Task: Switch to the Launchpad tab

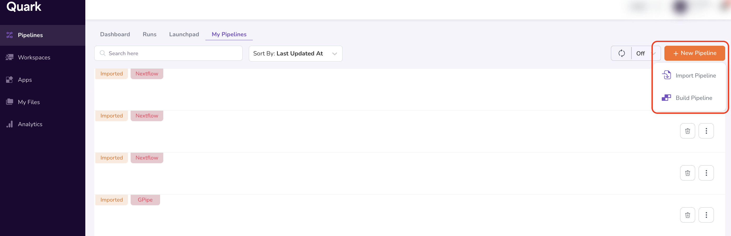Action: 184,34
